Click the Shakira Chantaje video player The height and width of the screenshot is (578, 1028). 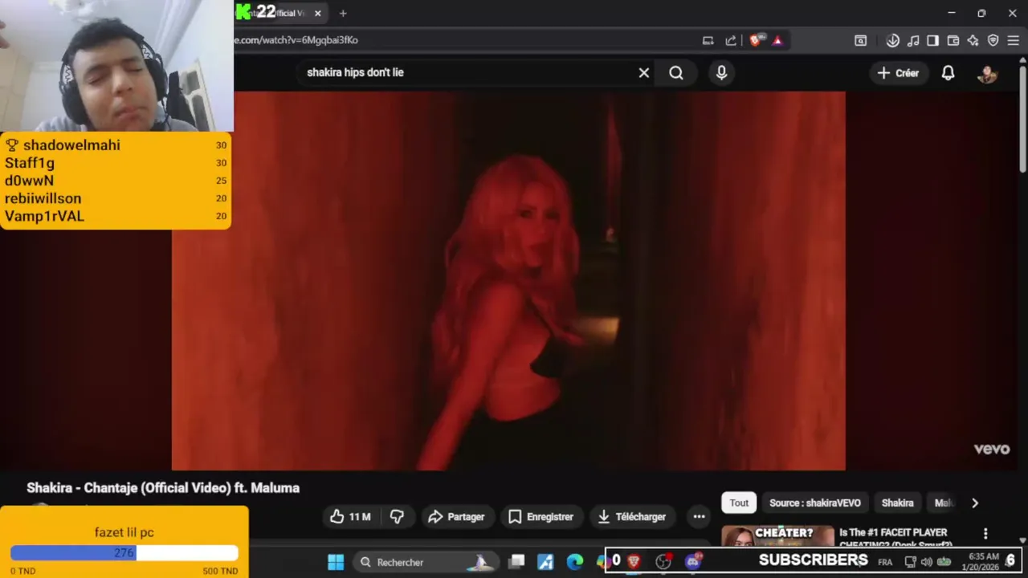508,280
